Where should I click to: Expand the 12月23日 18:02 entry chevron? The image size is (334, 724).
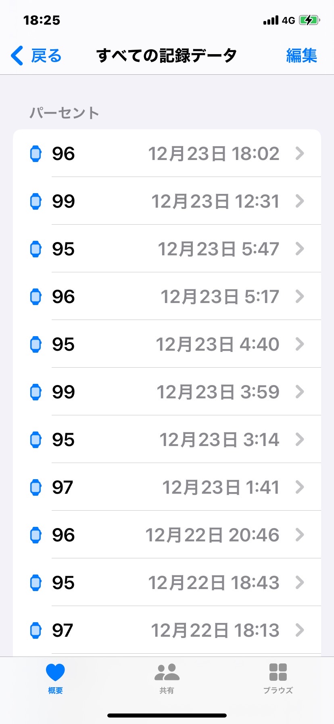(x=300, y=154)
